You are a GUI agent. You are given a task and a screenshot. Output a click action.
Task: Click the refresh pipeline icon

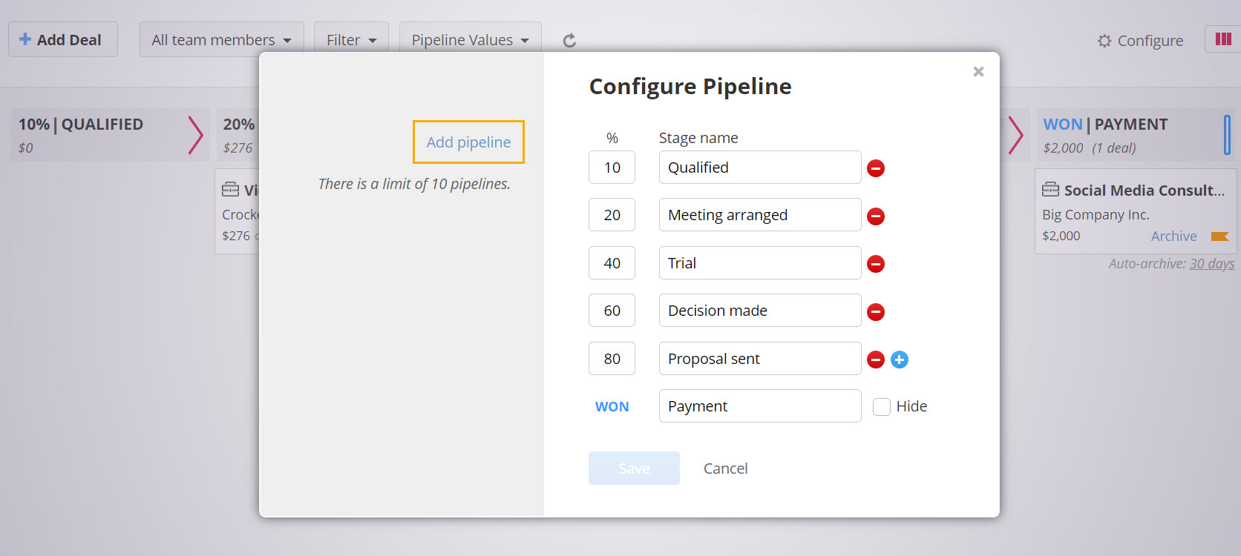pyautogui.click(x=569, y=41)
